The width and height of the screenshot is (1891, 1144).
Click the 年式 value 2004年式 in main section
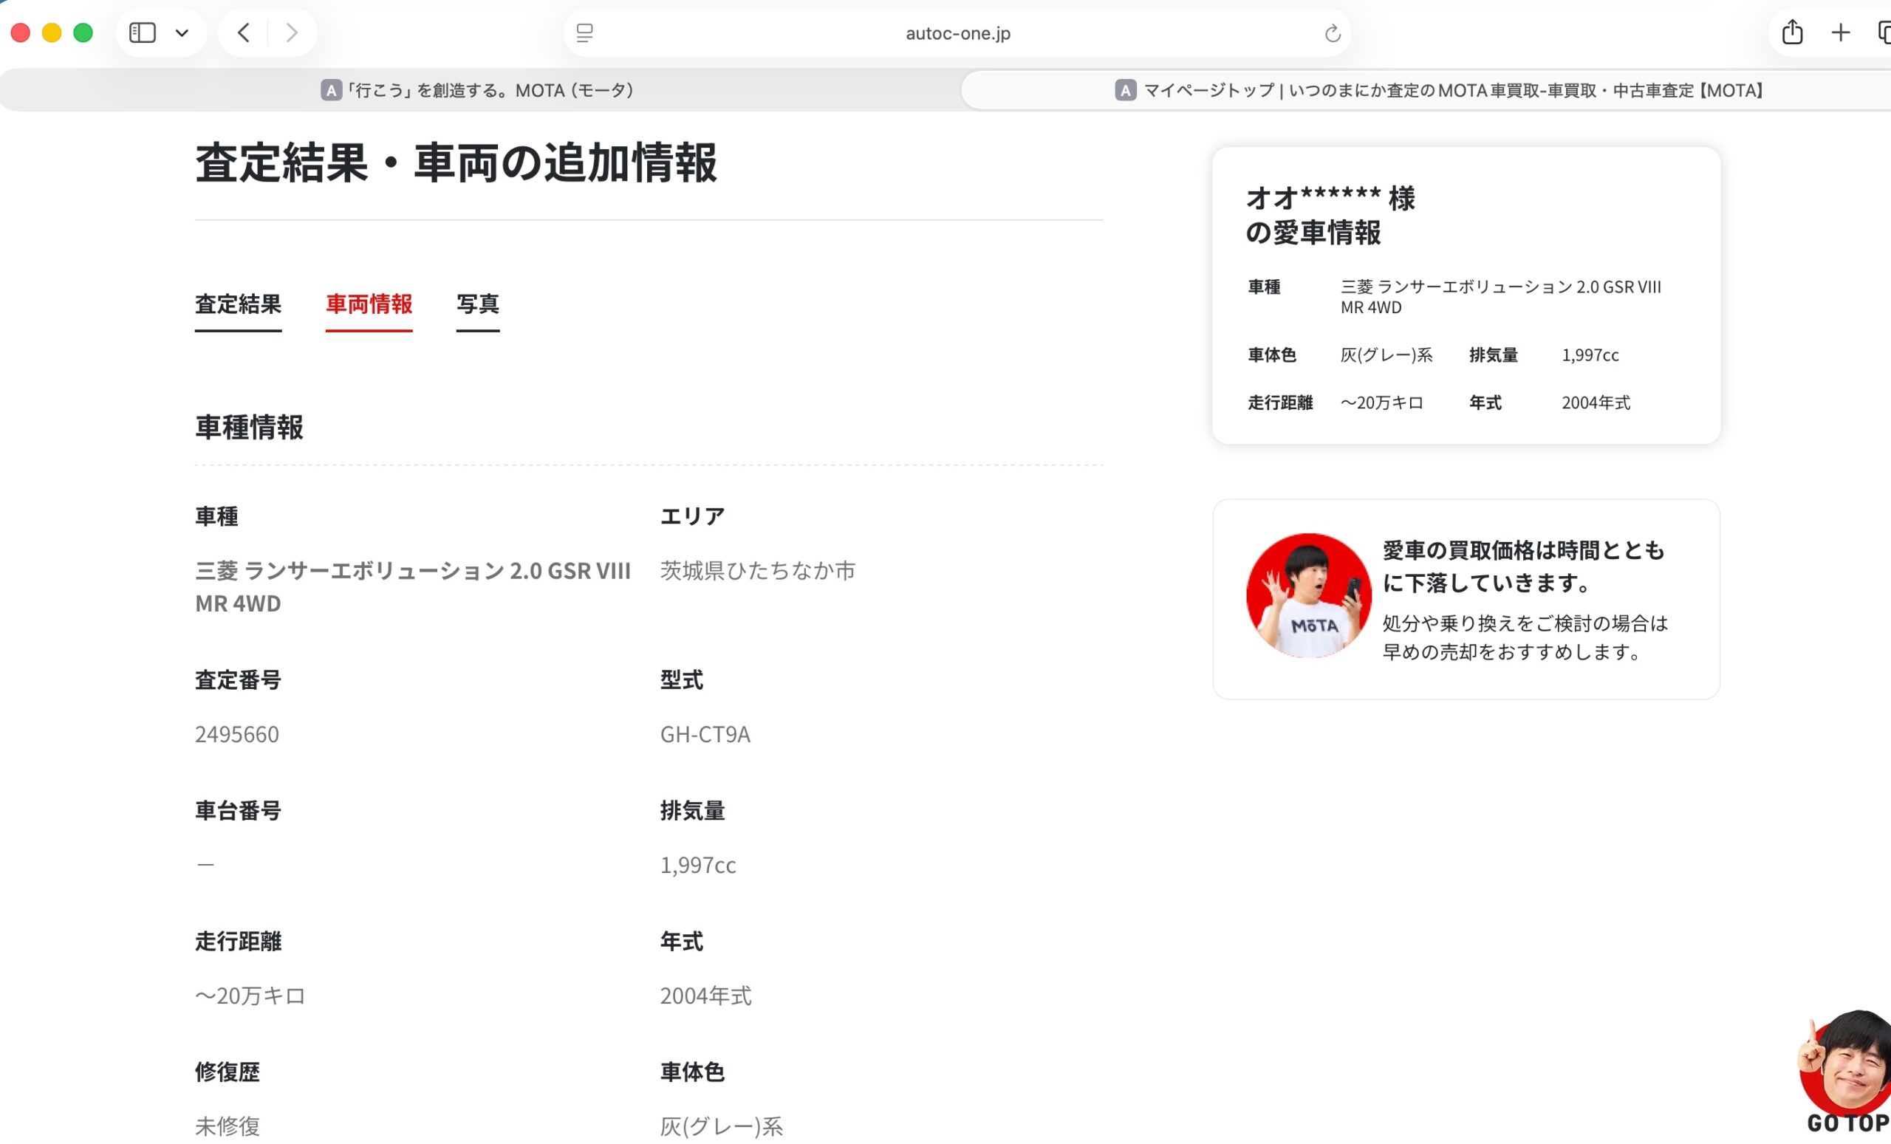click(705, 995)
